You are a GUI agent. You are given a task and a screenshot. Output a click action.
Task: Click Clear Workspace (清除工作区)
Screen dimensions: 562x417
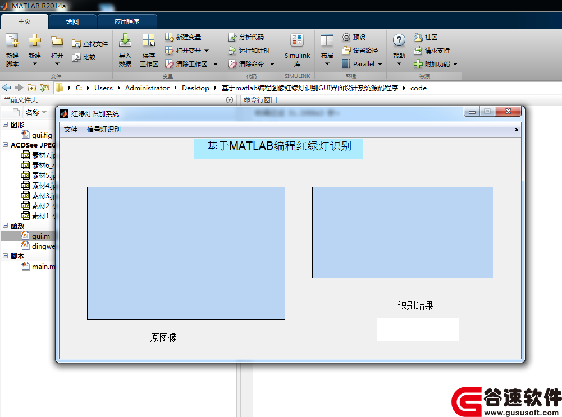186,64
